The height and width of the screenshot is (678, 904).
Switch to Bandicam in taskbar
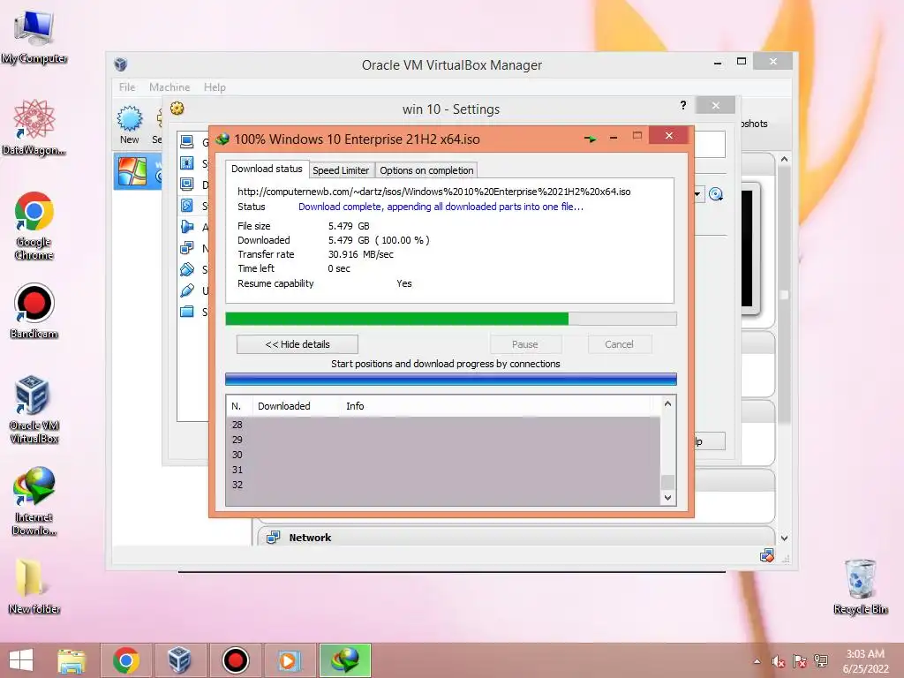(x=235, y=660)
